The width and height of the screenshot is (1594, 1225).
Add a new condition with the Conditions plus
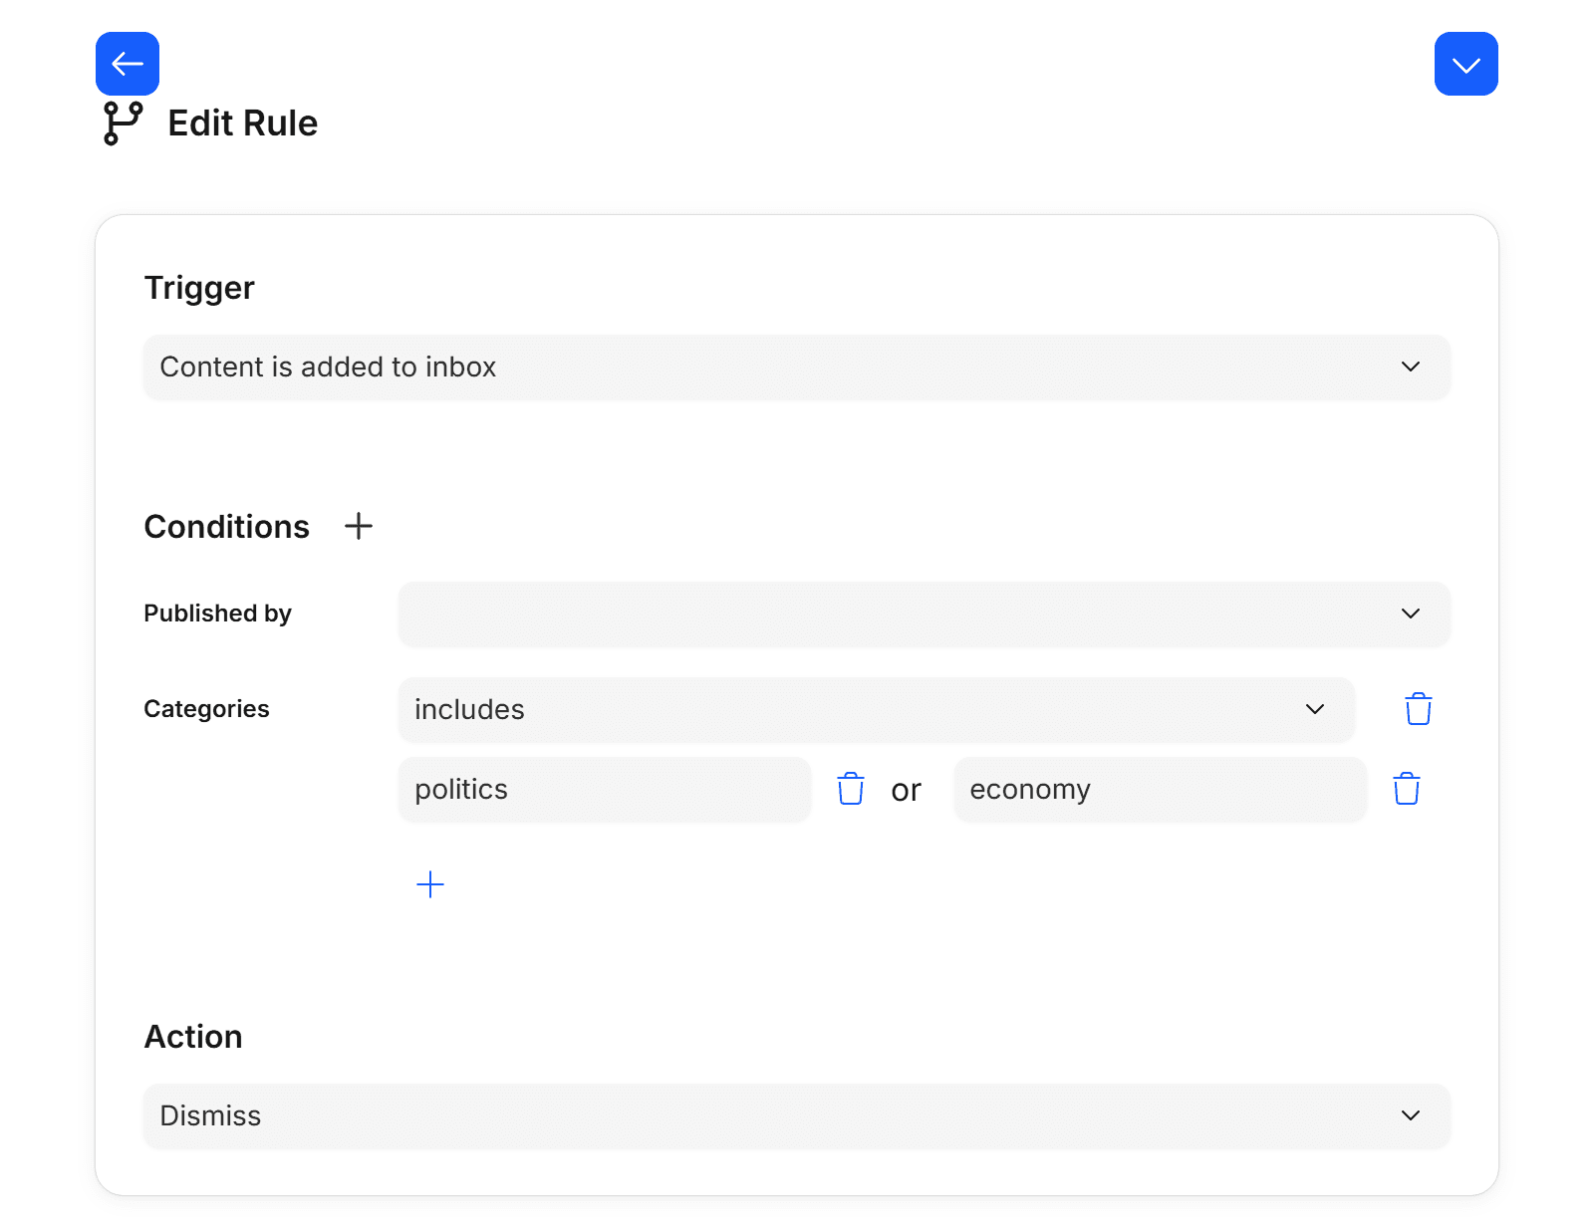coord(359,526)
